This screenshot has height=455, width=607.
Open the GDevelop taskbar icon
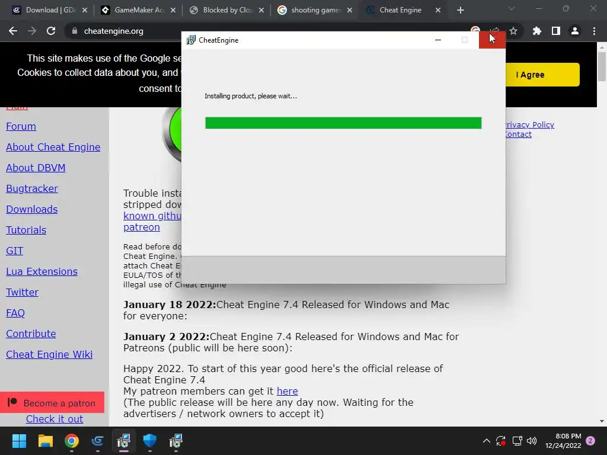[x=98, y=441]
